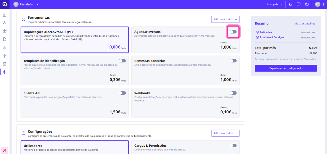The width and height of the screenshot is (327, 154).
Task: Click the 0,10€ price on Webhooks card
Action: pos(226,112)
